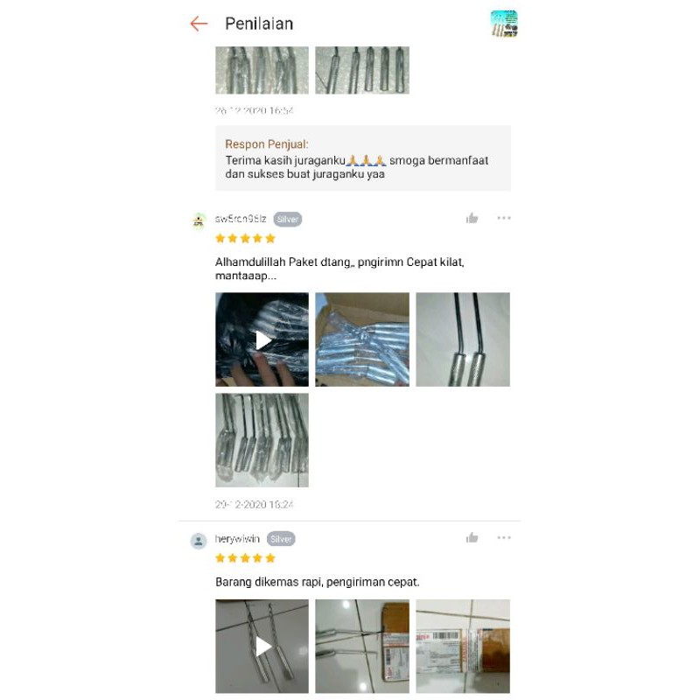Screen dimensions: 700x700
Task: Play the Cepat kilat review's video of wrapped package
Action: (262, 339)
